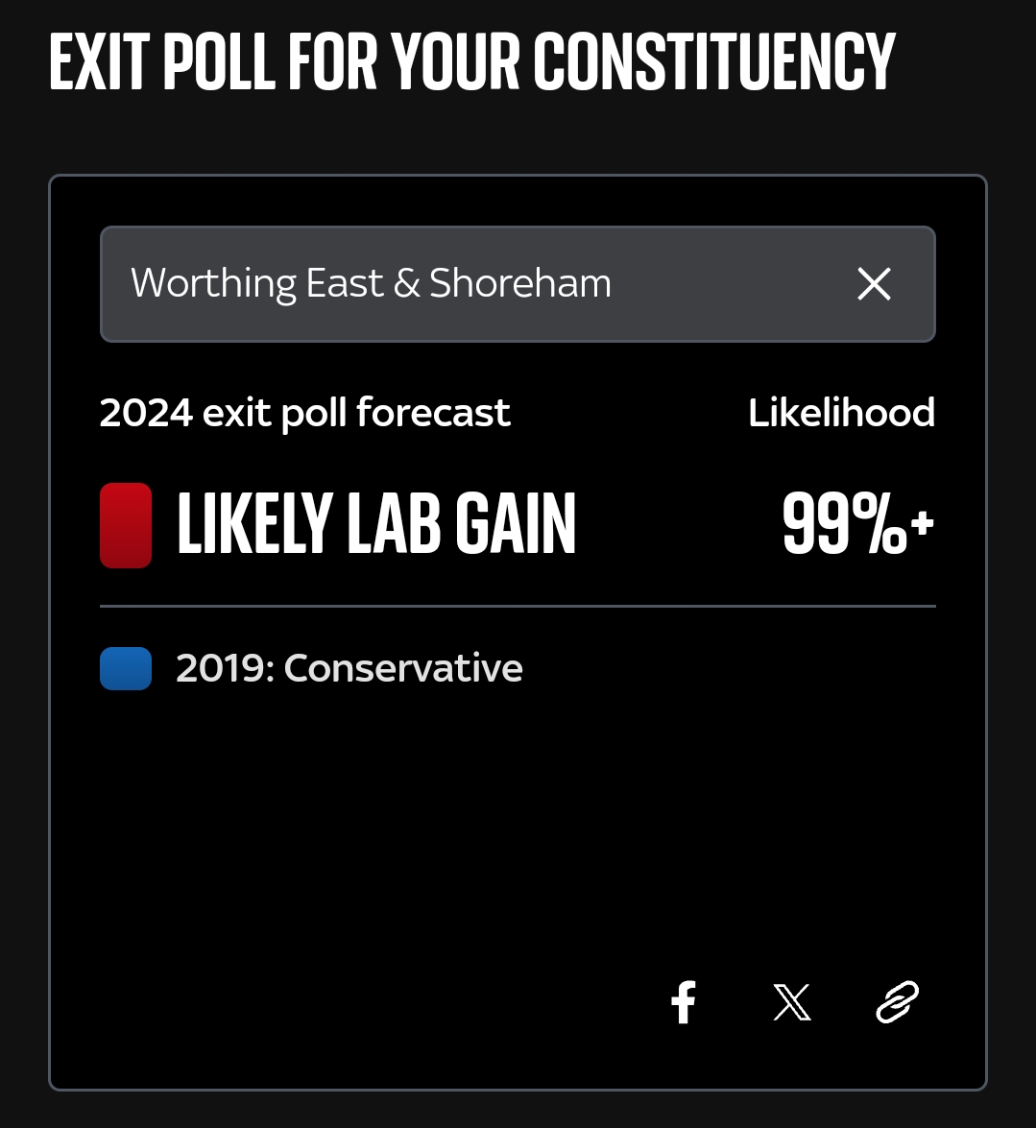Image resolution: width=1036 pixels, height=1128 pixels.
Task: Copy link using the chain icon
Action: 897,1001
